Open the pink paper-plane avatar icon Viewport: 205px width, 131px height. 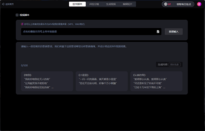click(199, 4)
